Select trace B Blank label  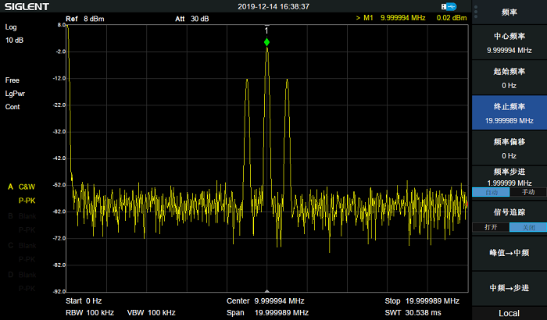pyautogui.click(x=22, y=216)
